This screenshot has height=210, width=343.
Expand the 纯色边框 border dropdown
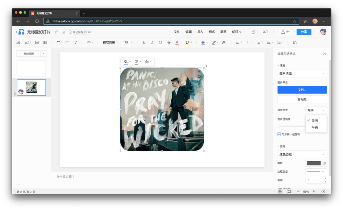pyautogui.click(x=302, y=154)
